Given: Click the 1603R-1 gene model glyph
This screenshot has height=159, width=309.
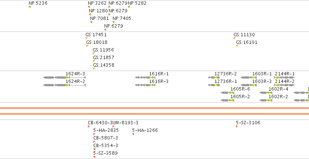Looking at the screenshot, I should 249,78.
